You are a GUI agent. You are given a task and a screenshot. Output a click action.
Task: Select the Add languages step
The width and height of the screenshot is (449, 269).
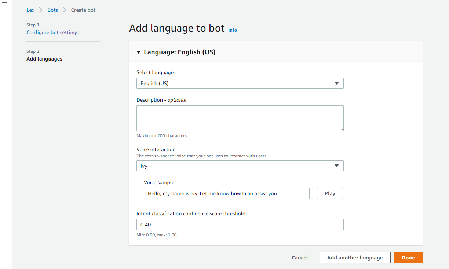[x=44, y=59]
